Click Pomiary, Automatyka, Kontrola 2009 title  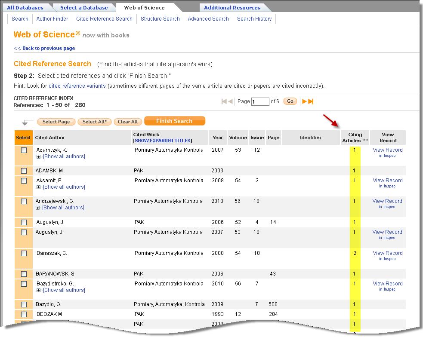[x=169, y=304]
